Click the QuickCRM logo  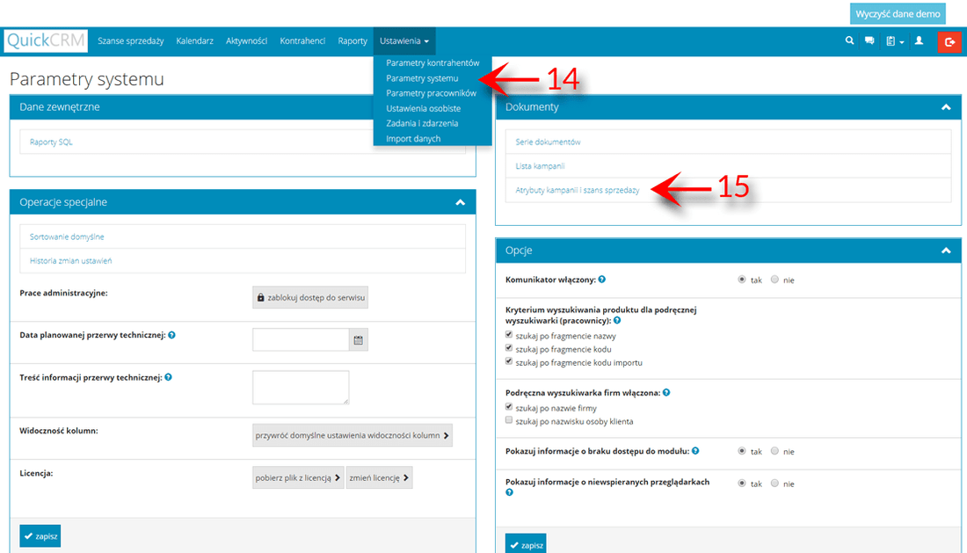pos(46,41)
